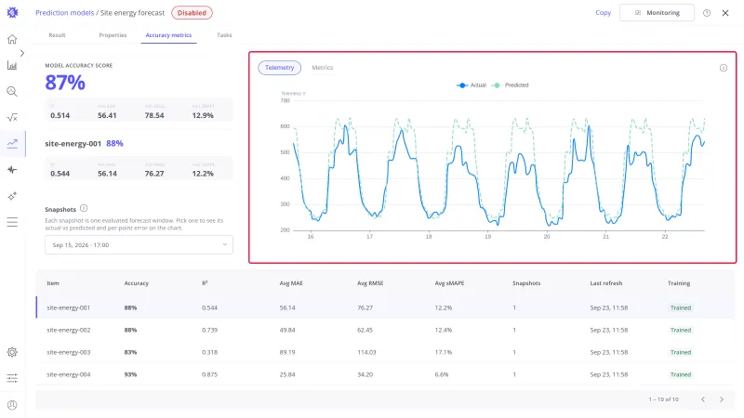Open the hamburger list menu icon
This screenshot has height=418, width=744.
(x=12, y=222)
